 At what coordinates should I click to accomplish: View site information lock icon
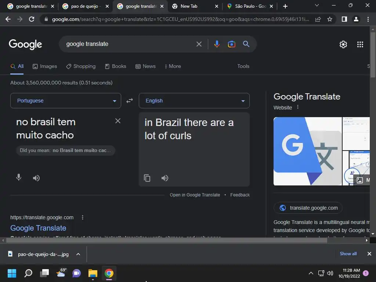pyautogui.click(x=46, y=19)
